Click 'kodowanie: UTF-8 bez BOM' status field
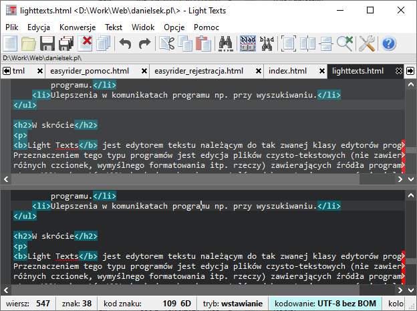 [325, 304]
